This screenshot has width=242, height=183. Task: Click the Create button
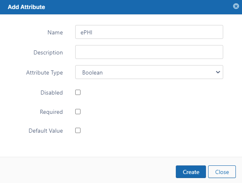point(191,172)
